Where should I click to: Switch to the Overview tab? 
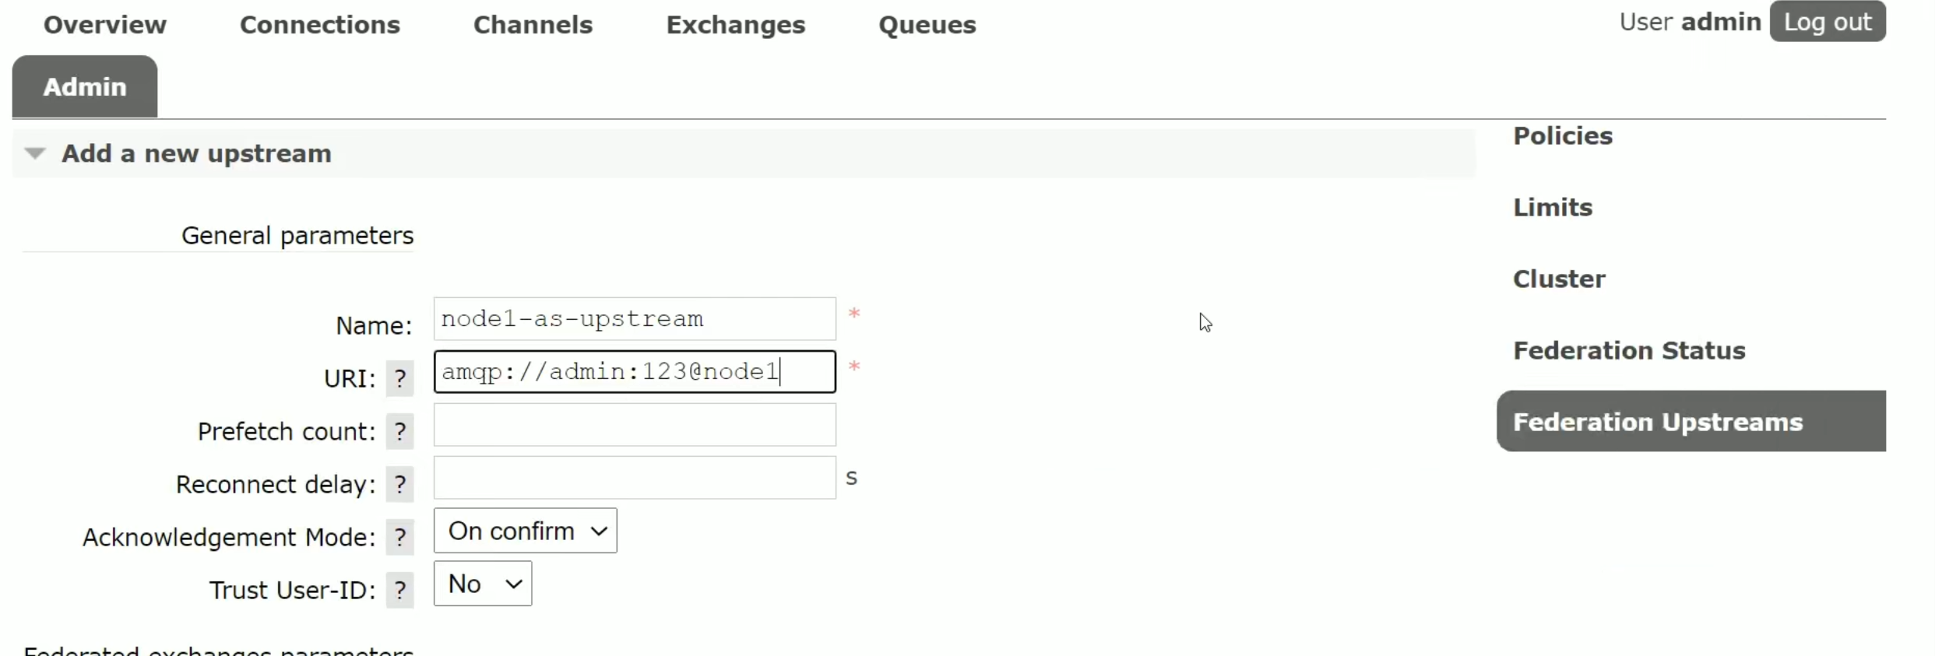(x=105, y=25)
